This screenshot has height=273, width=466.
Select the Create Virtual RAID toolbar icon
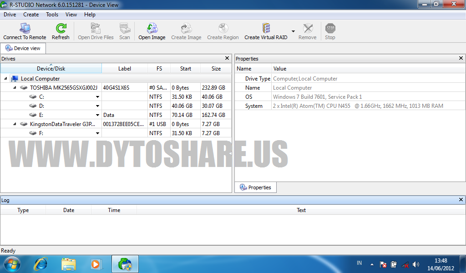[x=266, y=28]
